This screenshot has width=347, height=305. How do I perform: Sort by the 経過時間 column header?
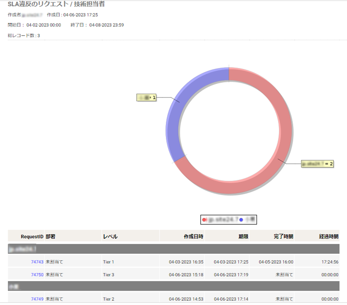(x=328, y=237)
